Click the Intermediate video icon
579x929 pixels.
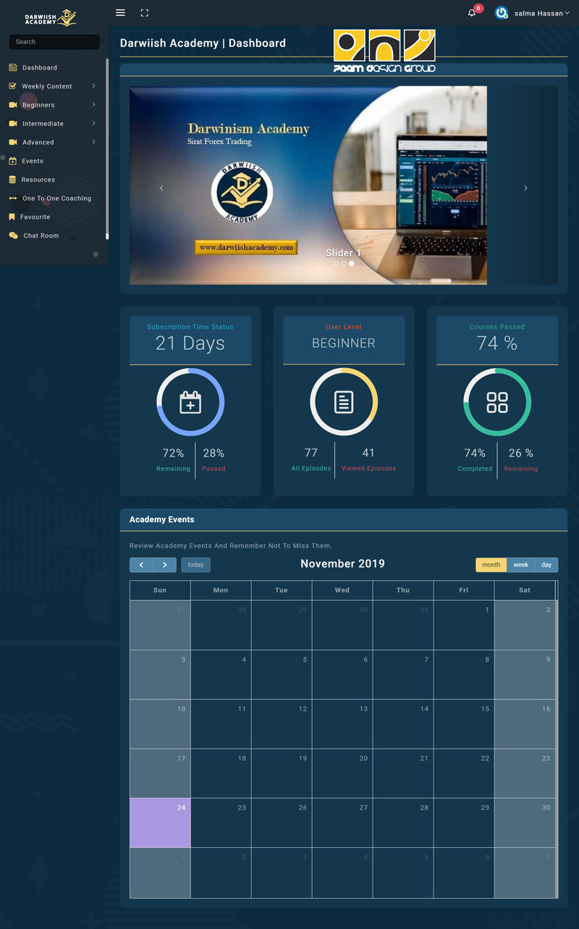point(13,123)
